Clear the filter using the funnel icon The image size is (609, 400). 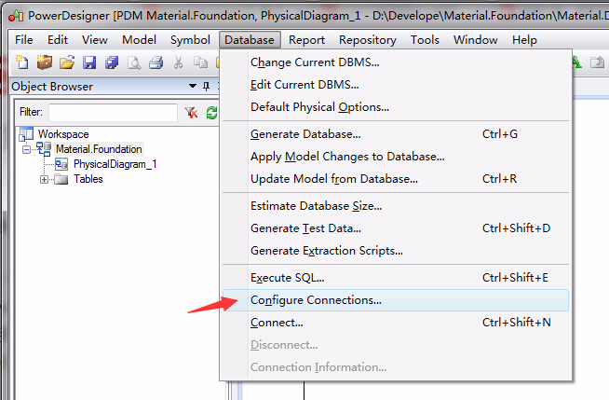click(191, 113)
